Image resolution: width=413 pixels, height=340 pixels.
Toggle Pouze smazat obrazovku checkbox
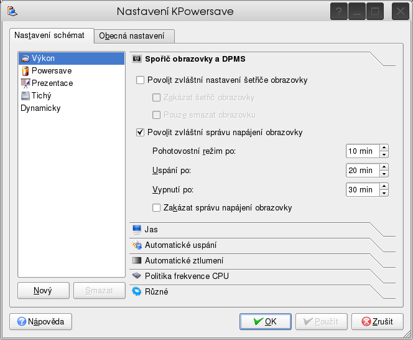pos(157,115)
